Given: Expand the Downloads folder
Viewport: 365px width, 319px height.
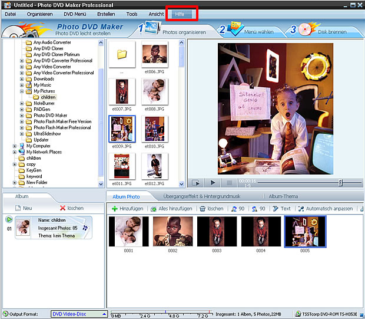Looking at the screenshot, I should point(22,79).
